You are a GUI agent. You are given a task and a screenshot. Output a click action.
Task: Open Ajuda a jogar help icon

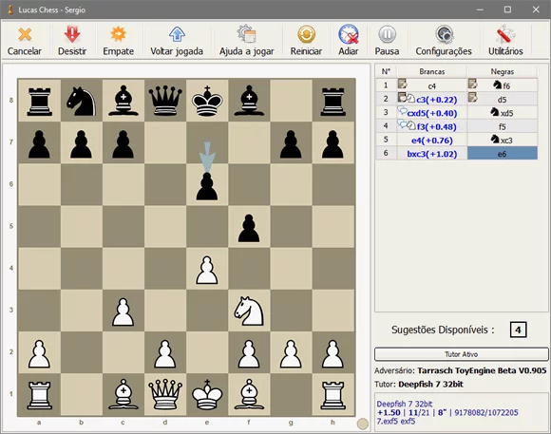[246, 34]
